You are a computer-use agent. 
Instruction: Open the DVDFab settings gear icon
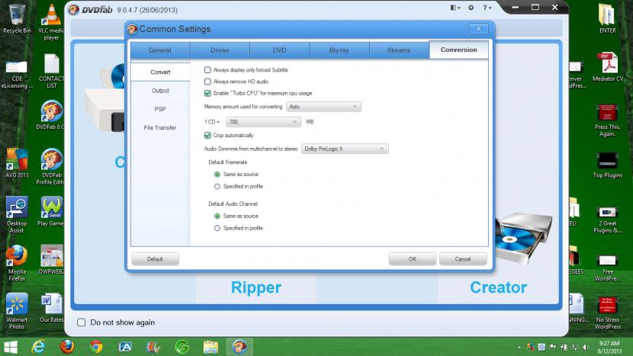coord(471,8)
